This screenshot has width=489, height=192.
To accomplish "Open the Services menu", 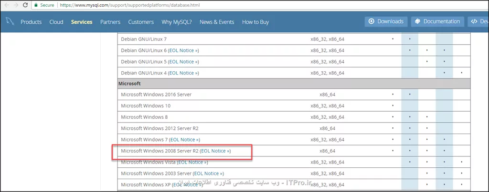I will click(x=82, y=22).
